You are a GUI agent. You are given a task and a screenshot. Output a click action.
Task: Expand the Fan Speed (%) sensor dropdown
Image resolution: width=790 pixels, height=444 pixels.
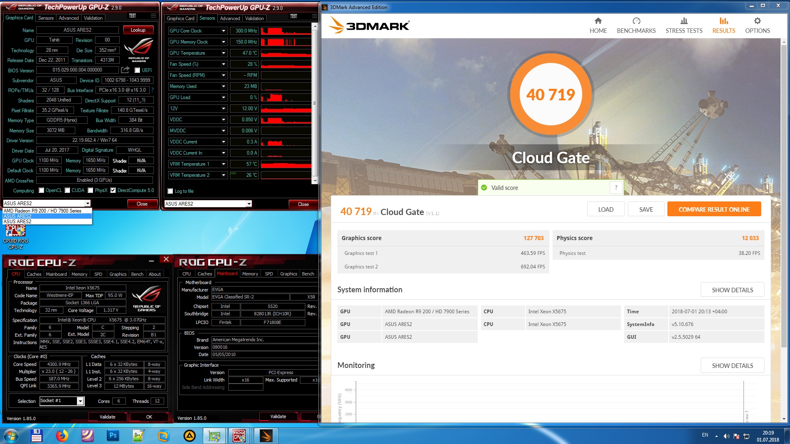[224, 64]
